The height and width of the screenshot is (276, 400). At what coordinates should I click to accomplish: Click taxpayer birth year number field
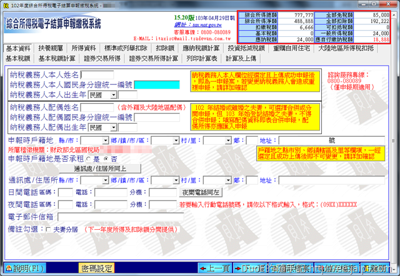pyautogui.click(x=127, y=95)
